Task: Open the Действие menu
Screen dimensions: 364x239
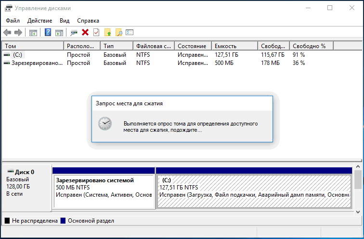Action: (39, 21)
